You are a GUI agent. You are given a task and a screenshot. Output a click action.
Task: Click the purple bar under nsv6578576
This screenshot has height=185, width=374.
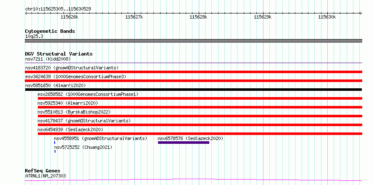coord(184,143)
